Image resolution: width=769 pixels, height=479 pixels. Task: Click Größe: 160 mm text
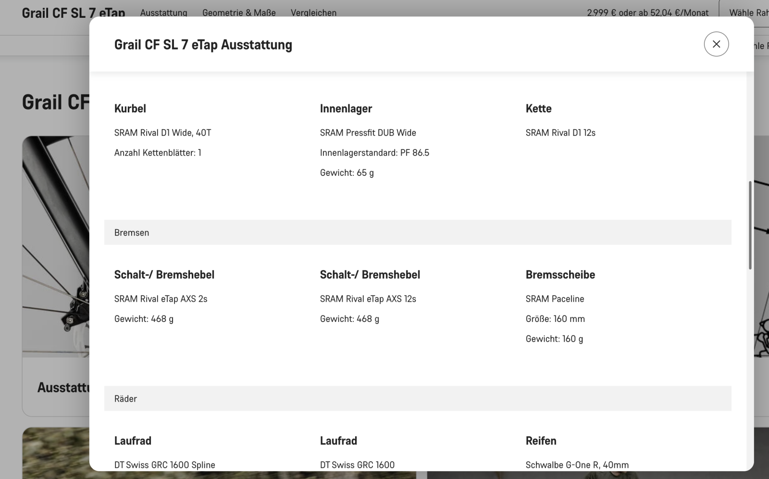click(x=555, y=319)
